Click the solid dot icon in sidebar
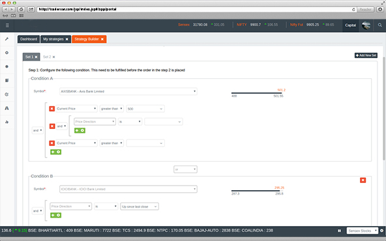The width and height of the screenshot is (386, 241). (x=7, y=66)
